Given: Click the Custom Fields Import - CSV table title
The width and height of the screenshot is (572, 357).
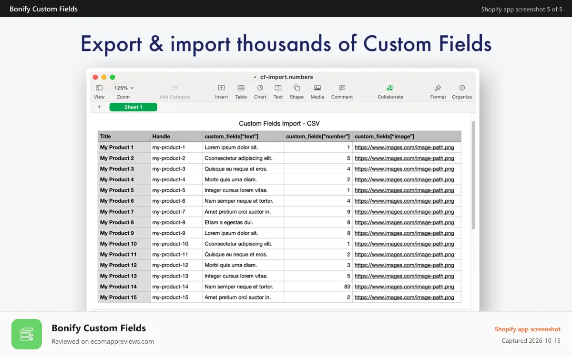Looking at the screenshot, I should coord(279,123).
